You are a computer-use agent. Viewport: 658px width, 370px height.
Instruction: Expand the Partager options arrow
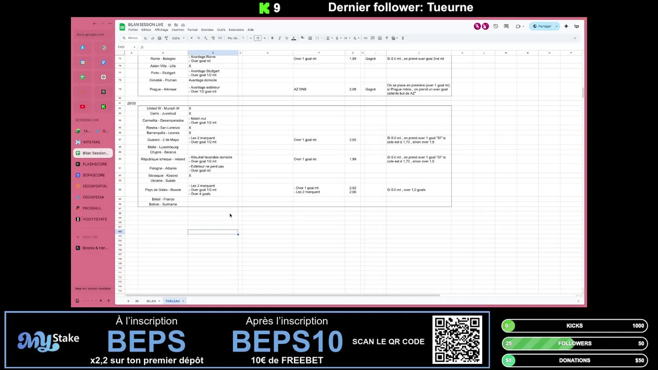pyautogui.click(x=556, y=26)
